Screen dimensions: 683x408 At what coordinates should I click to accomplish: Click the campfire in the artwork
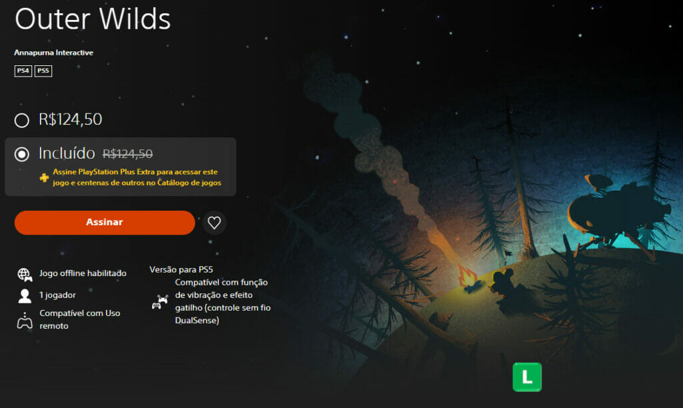tap(468, 278)
